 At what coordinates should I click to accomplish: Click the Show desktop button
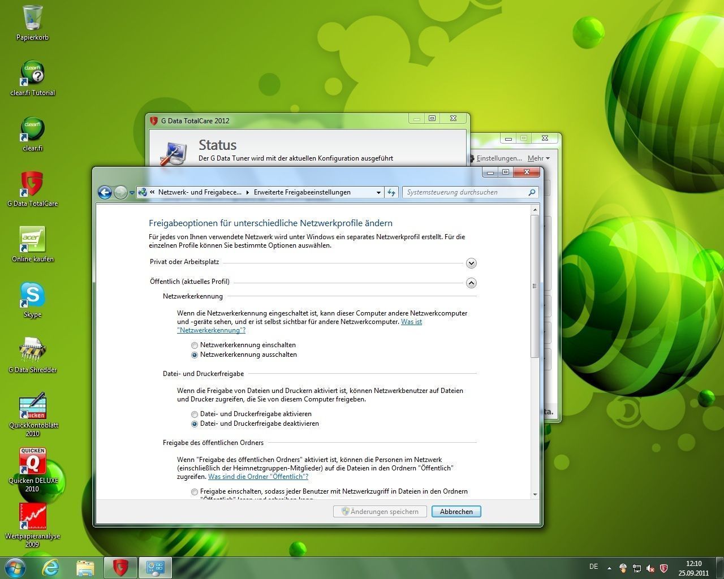720,568
